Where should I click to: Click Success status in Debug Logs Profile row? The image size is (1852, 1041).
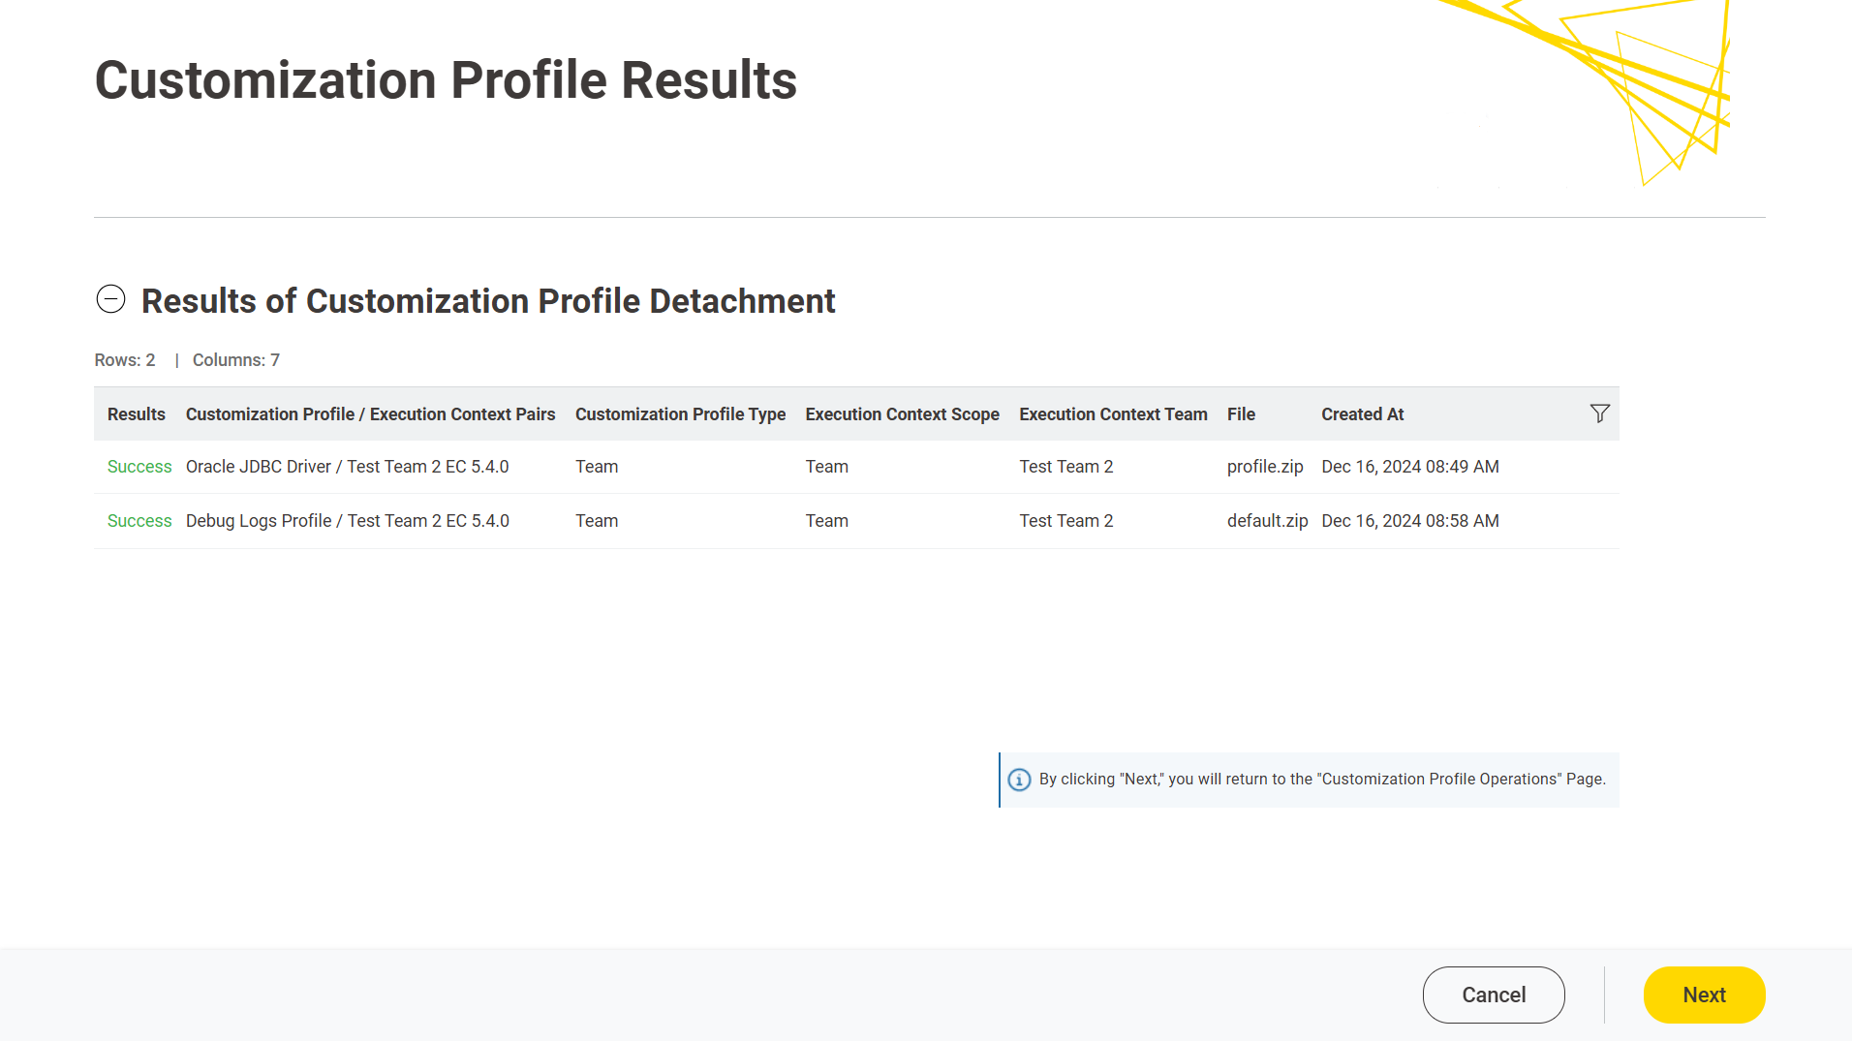[x=139, y=521]
